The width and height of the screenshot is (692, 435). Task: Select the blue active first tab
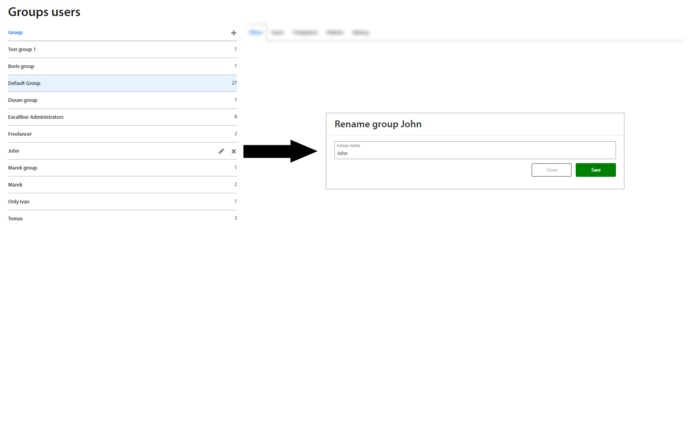coord(256,33)
